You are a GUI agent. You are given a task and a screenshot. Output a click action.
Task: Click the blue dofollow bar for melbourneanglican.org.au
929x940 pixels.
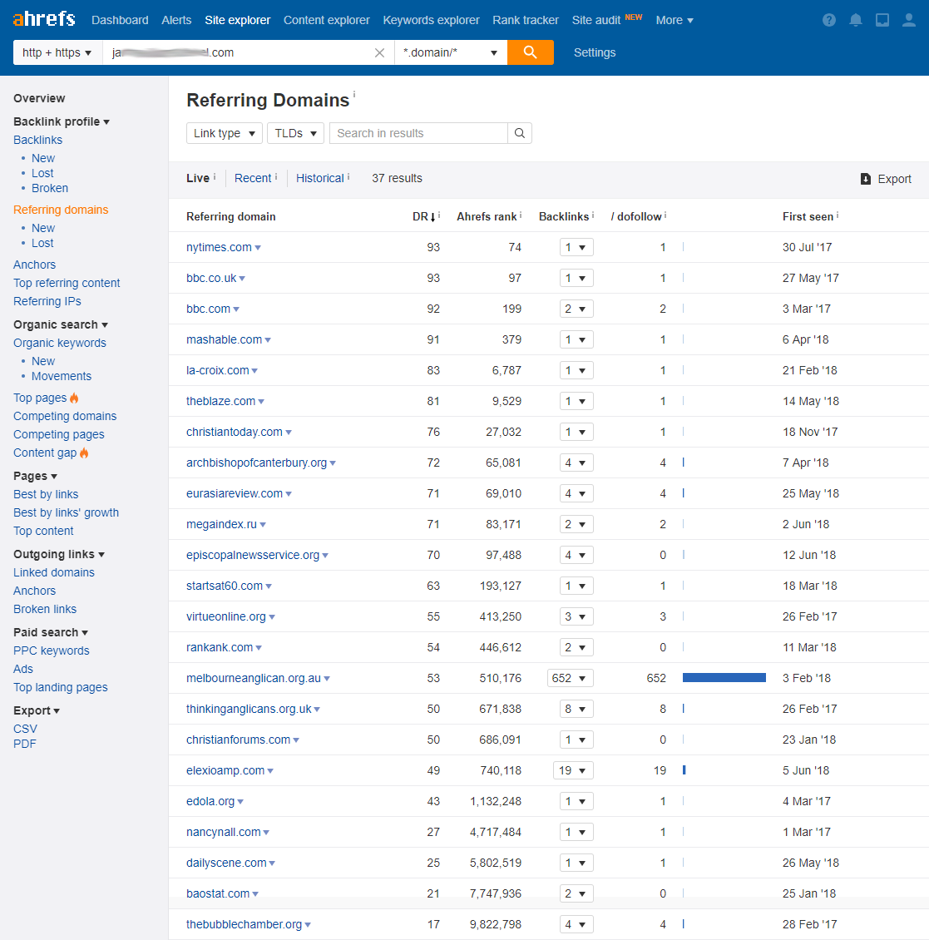[x=724, y=678]
